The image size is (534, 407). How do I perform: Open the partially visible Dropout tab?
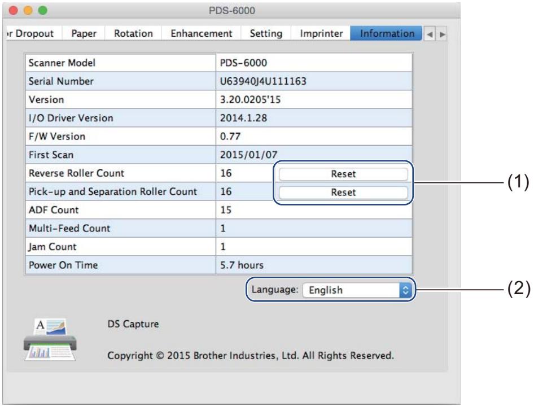point(34,33)
